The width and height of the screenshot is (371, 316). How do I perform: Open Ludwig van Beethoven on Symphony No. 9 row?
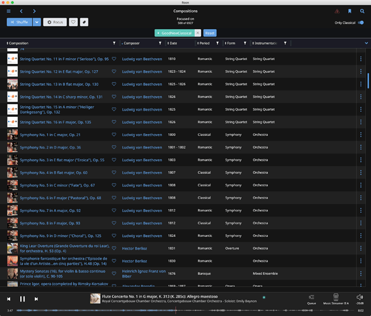[142, 236]
